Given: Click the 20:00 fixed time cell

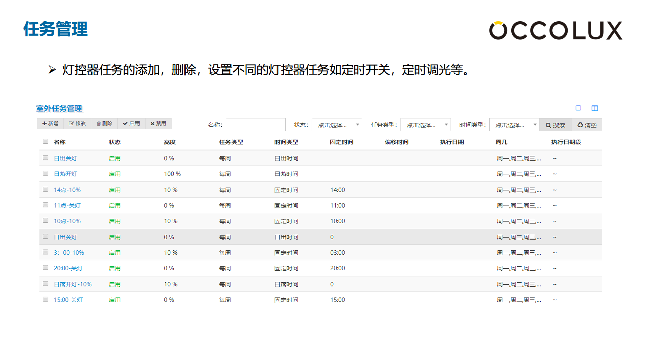Looking at the screenshot, I should (338, 268).
